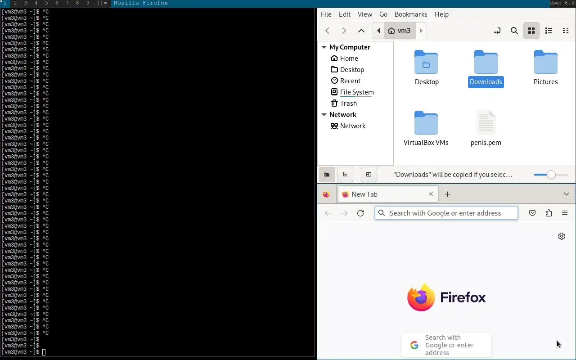
Task: Open Firefox extensions menu
Action: click(x=549, y=213)
